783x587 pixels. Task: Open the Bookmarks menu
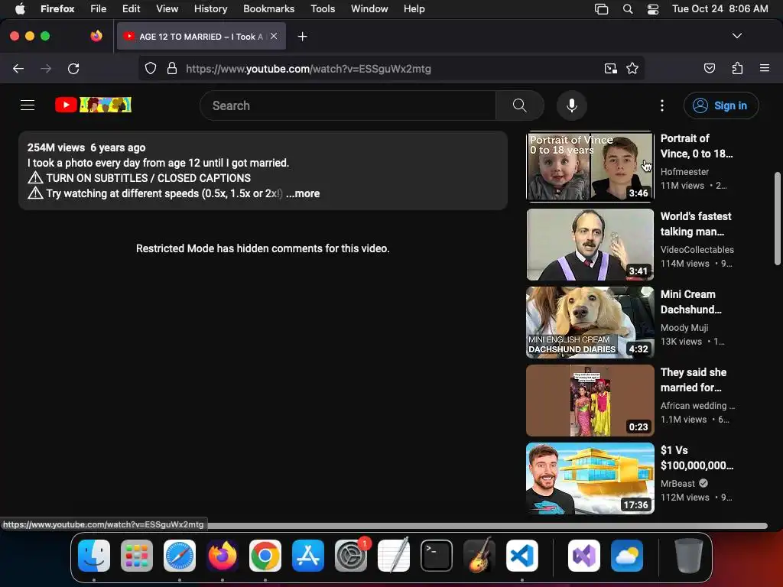tap(268, 8)
